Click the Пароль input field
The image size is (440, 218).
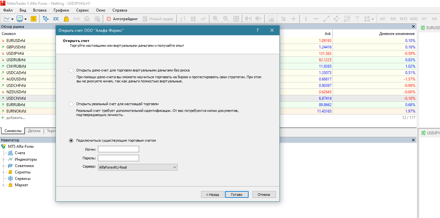click(119, 158)
